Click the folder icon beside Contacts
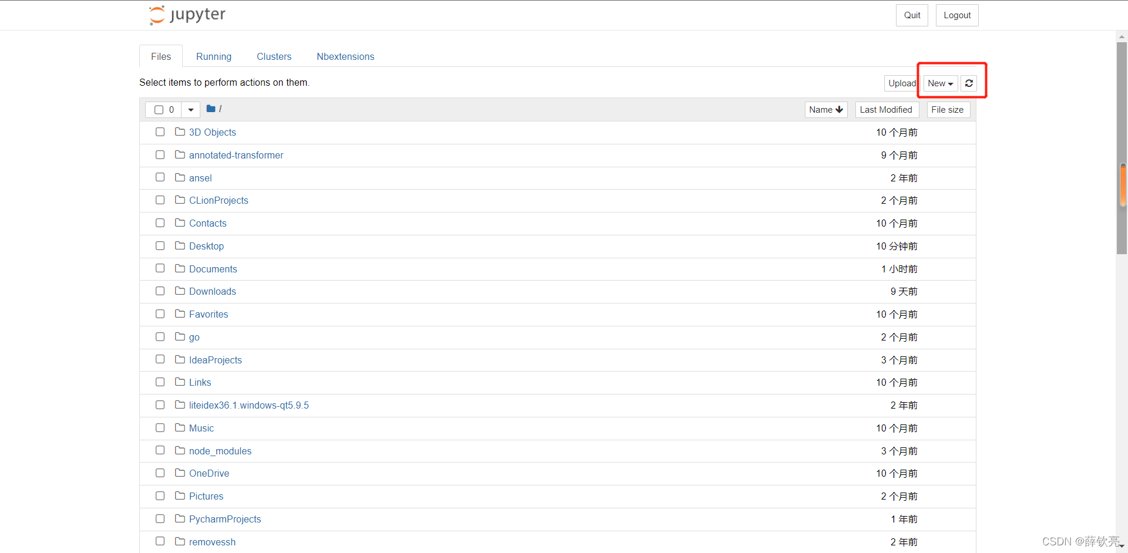The width and height of the screenshot is (1128, 553). click(x=180, y=223)
